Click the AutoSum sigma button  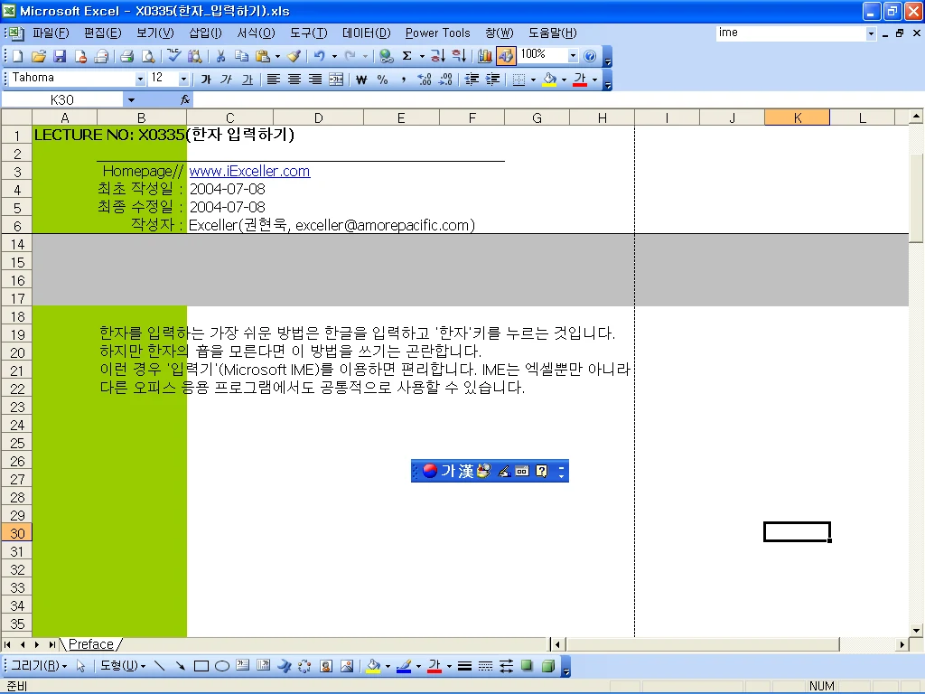click(x=407, y=56)
